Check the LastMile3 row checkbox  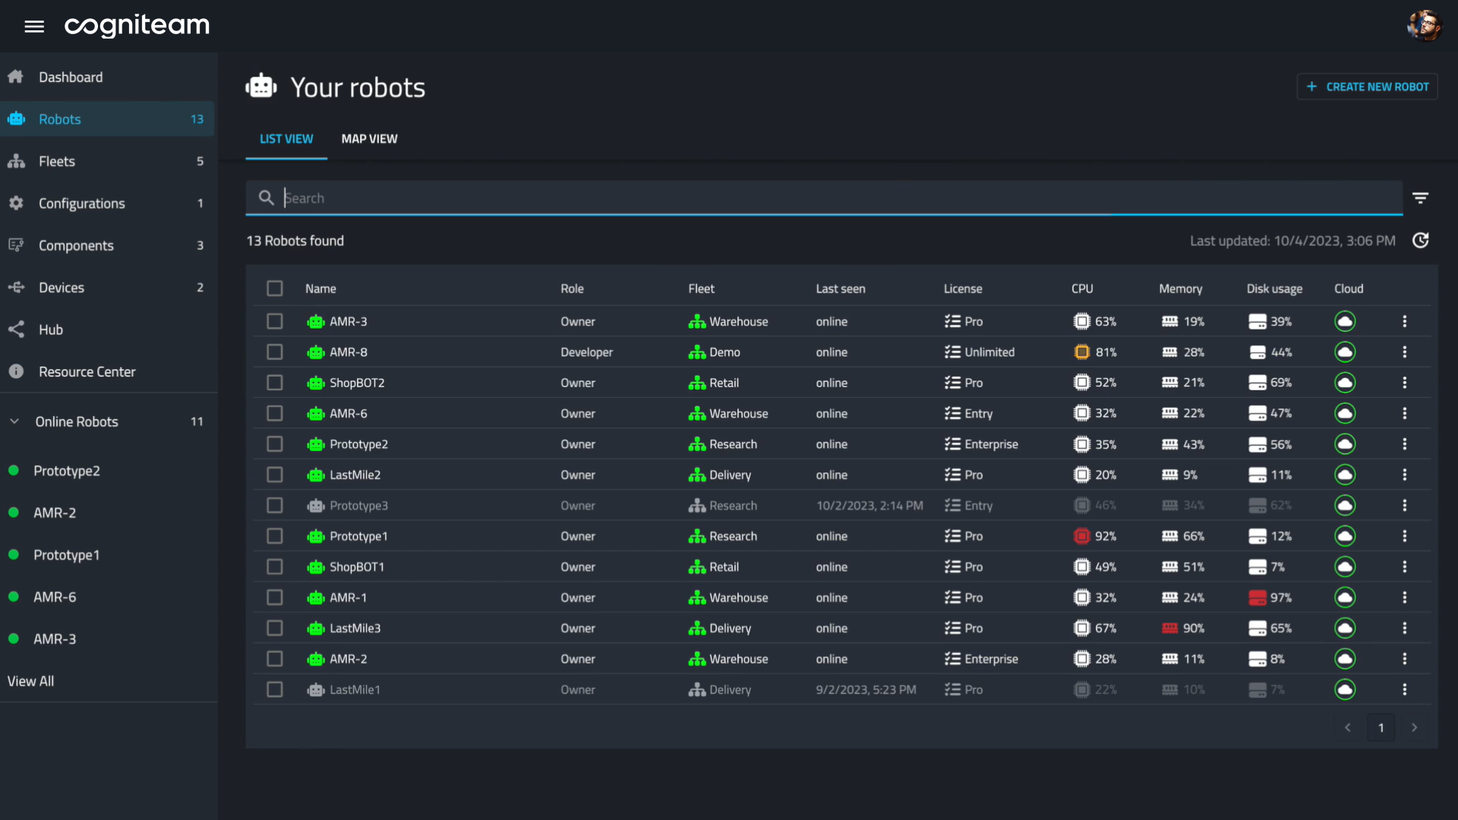(x=275, y=628)
